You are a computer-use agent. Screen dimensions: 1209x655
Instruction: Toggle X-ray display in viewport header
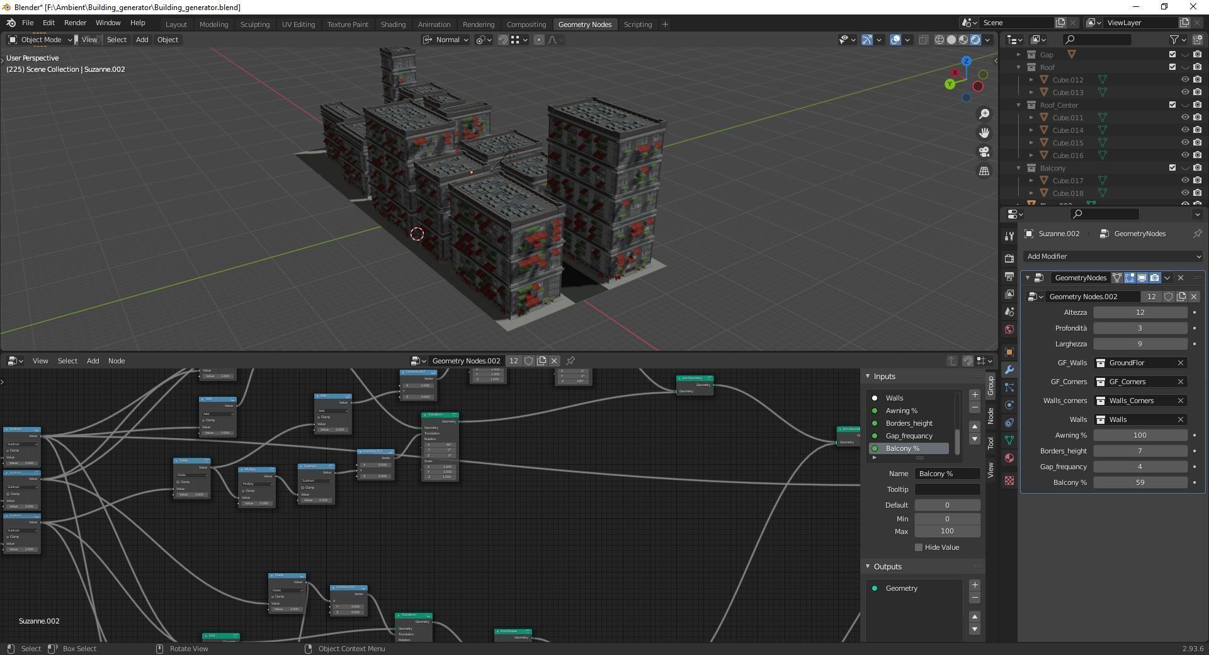click(923, 40)
